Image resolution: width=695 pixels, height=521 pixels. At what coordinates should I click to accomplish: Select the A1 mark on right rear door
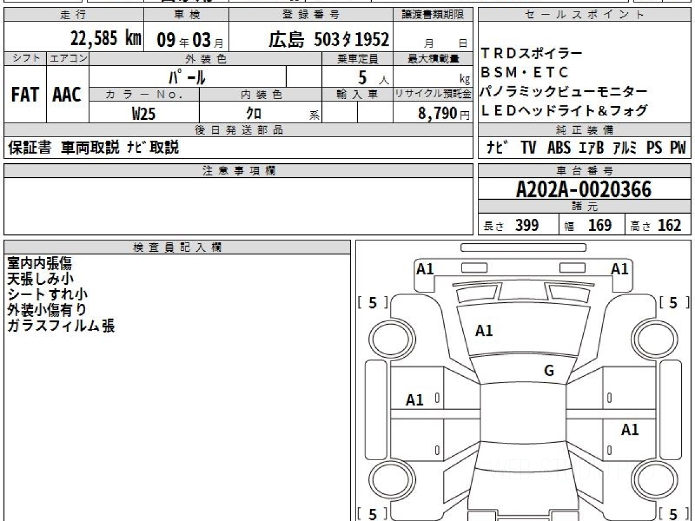coord(630,430)
